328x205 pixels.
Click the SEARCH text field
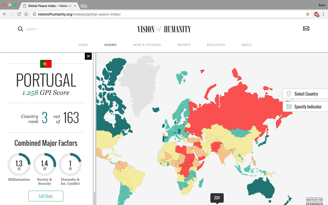32,29
